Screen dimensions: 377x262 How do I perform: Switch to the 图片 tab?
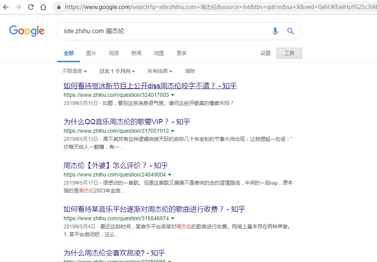[x=91, y=53]
